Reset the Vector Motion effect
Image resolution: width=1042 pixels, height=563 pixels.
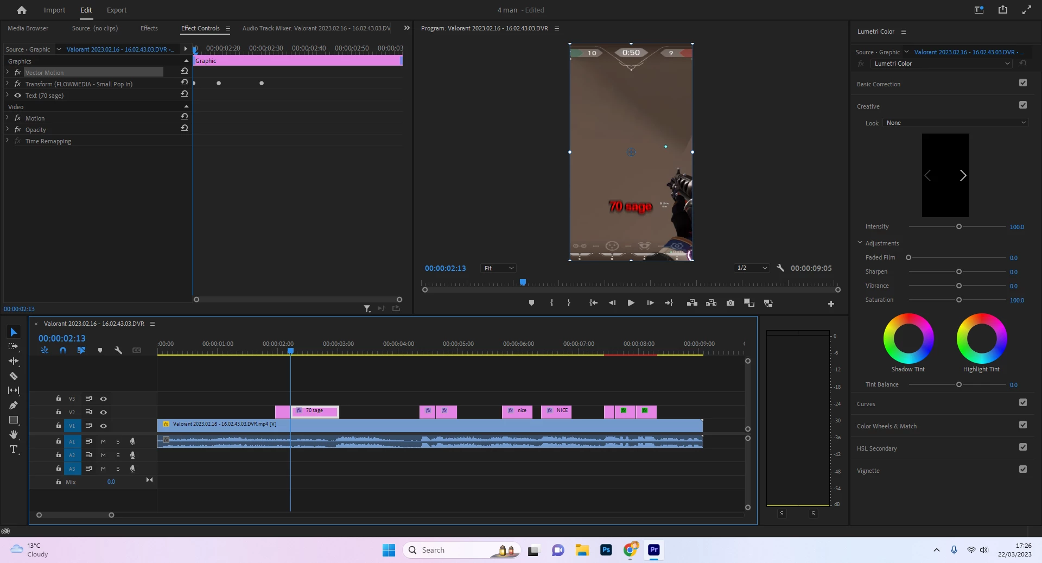[x=185, y=71]
